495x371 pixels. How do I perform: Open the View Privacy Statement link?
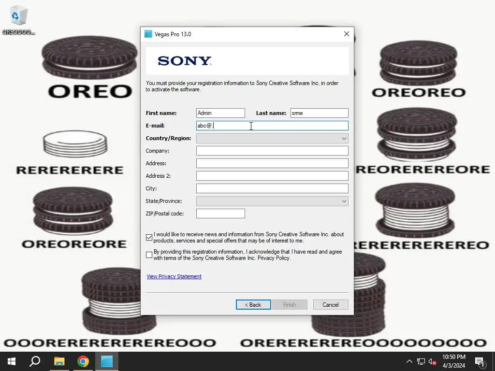(x=174, y=276)
